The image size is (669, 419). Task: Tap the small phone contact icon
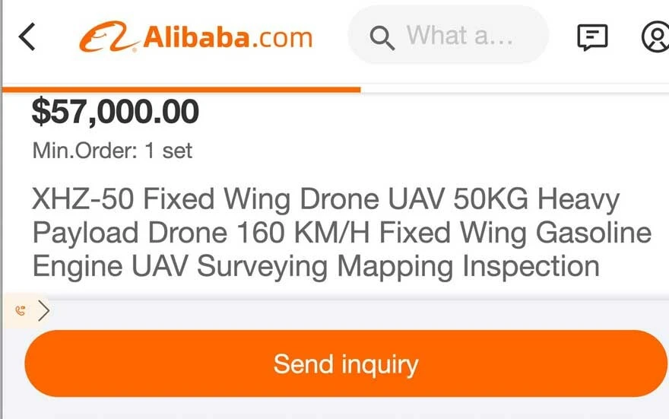21,310
